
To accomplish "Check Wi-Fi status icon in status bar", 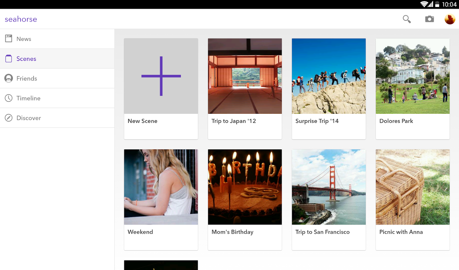I will point(424,4).
